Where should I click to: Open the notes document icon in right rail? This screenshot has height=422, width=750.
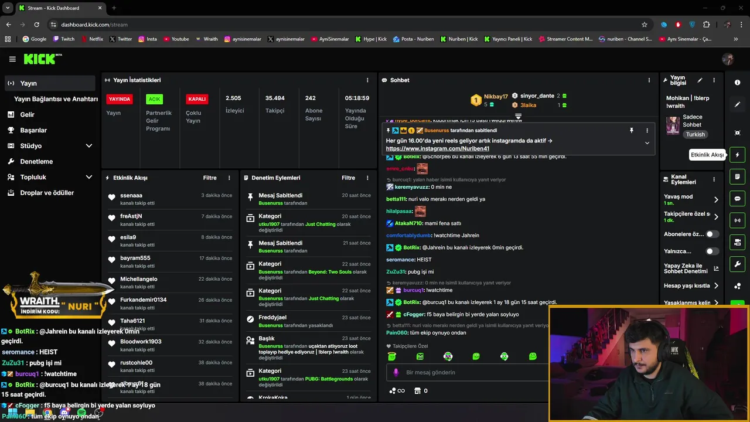pos(737,176)
